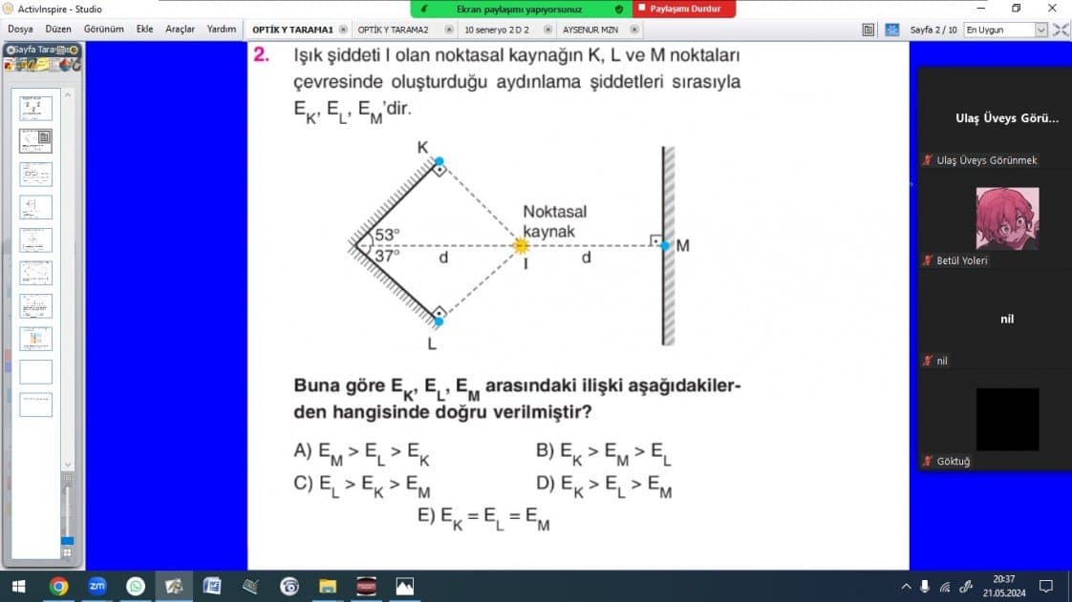
Task: Open the Photos app from the taskbar
Action: pos(405,587)
